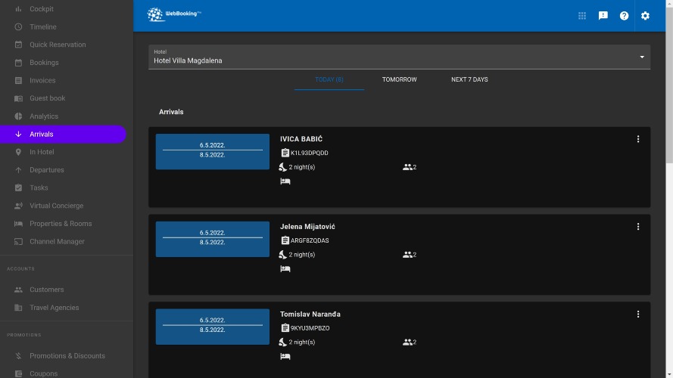The image size is (673, 378).
Task: Click the WebBooking logo
Action: tap(174, 14)
